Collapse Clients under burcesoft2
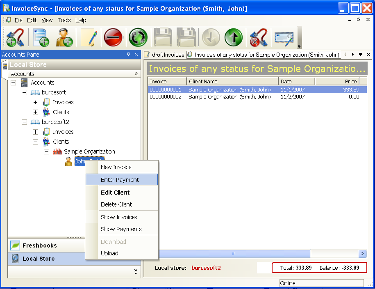The image size is (375, 289). point(35,142)
